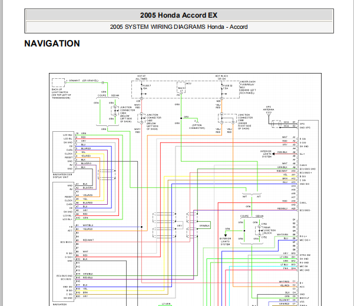Click the "M/T" transmission branch label
The width and height of the screenshot is (354, 306).
(244, 197)
